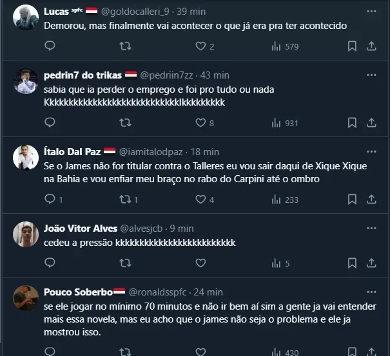Open João Vitor Alves's avatar
This screenshot has width=390, height=356.
pos(26,234)
